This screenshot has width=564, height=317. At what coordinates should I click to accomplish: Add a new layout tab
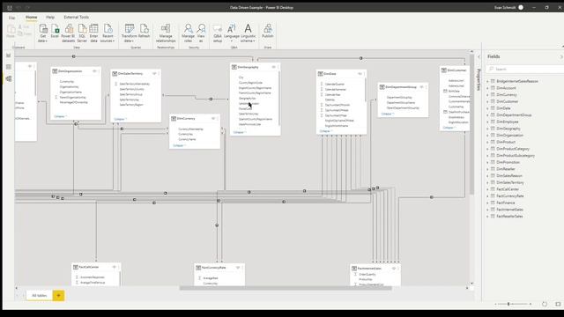click(x=59, y=296)
